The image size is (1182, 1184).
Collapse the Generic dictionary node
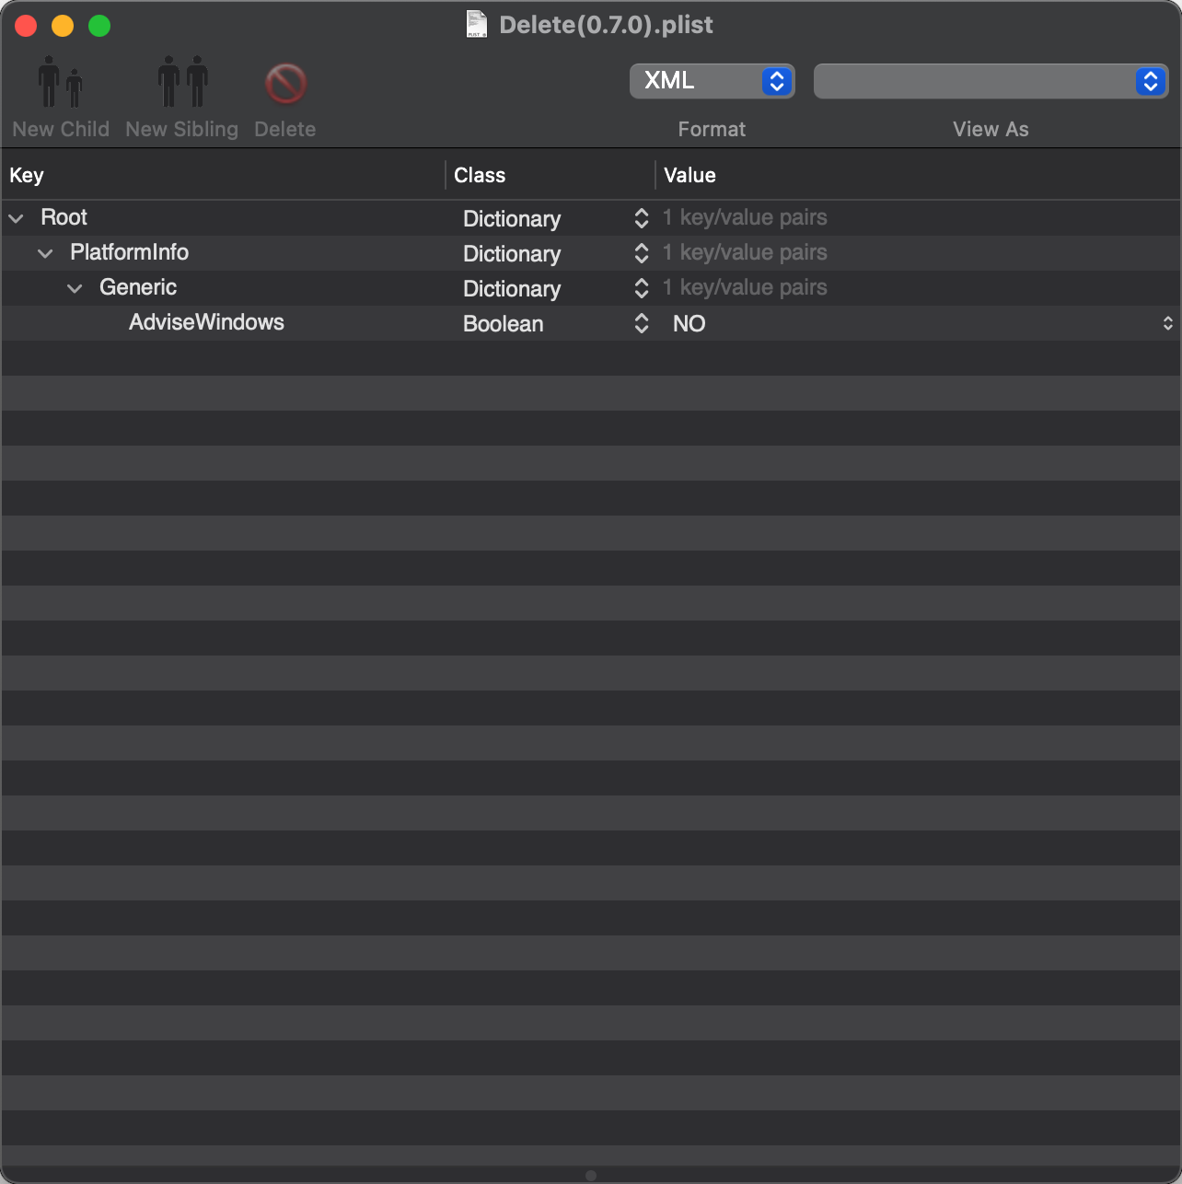pyautogui.click(x=75, y=288)
